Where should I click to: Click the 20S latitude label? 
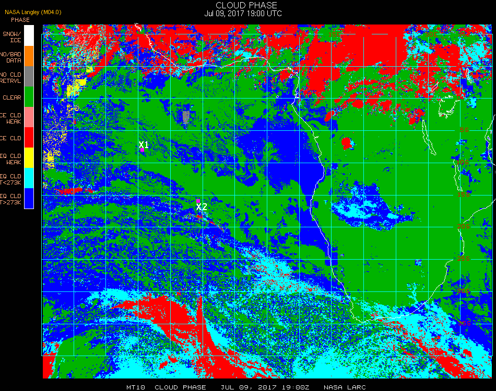pos(464,226)
